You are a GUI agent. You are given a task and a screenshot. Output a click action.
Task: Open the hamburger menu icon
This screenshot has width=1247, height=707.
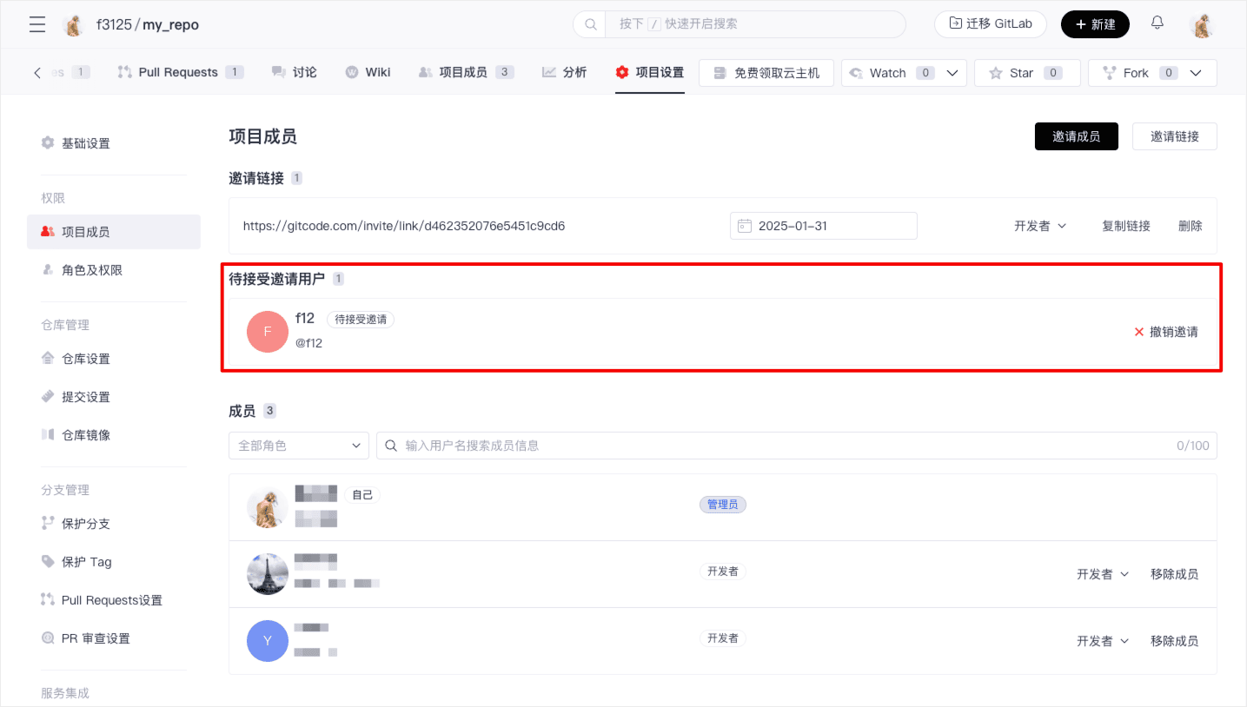[x=37, y=24]
